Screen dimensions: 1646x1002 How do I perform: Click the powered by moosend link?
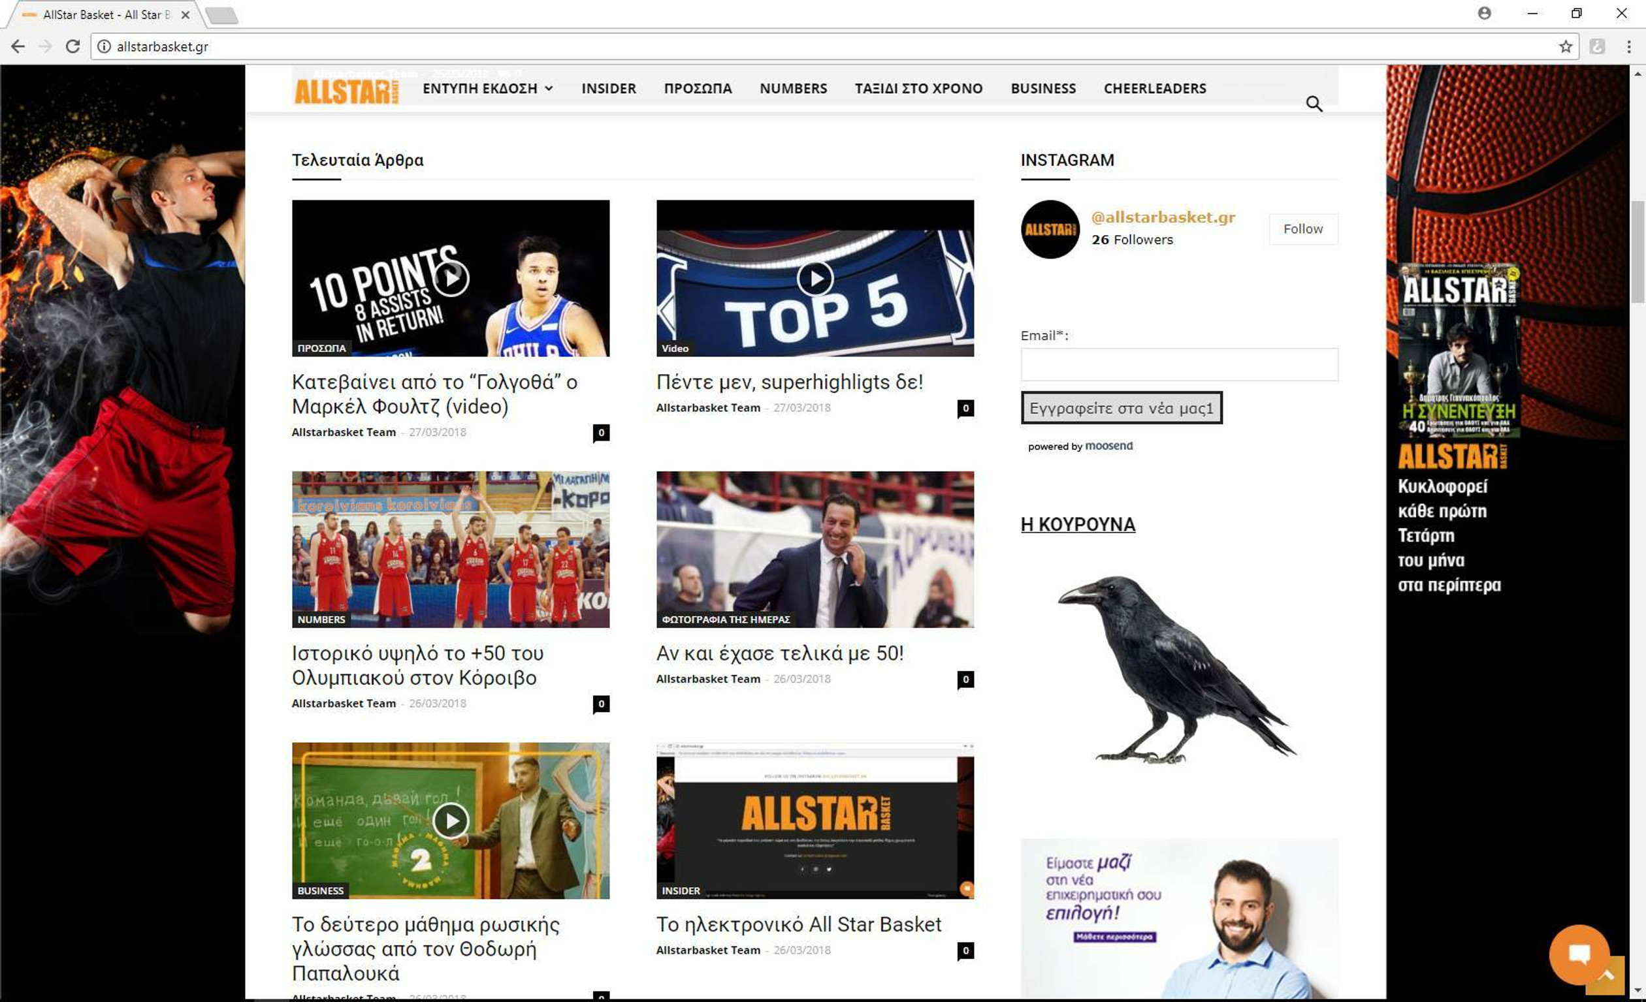coord(1080,446)
